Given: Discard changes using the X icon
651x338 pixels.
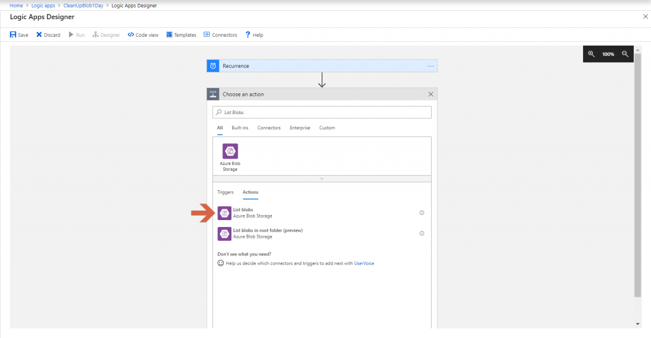Looking at the screenshot, I should point(39,35).
